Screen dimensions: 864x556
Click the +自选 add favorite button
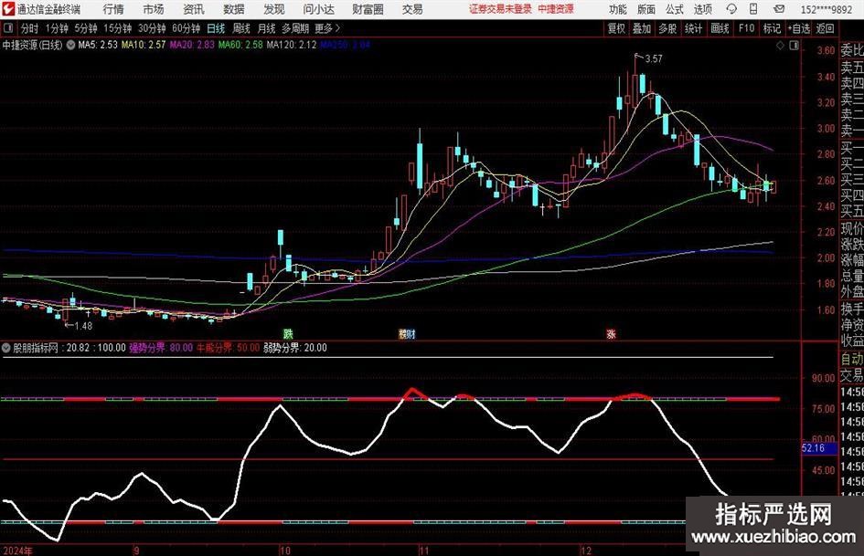click(798, 28)
